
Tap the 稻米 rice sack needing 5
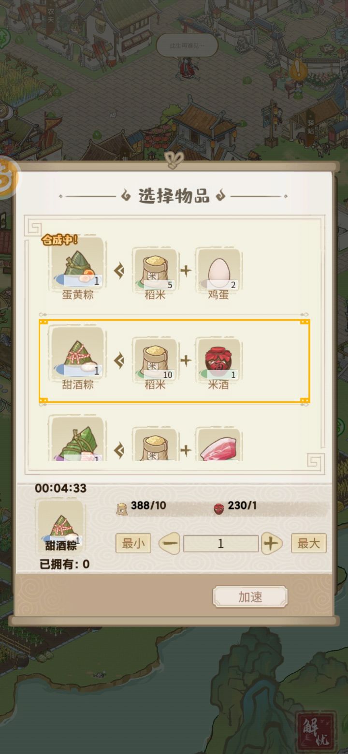tap(155, 270)
